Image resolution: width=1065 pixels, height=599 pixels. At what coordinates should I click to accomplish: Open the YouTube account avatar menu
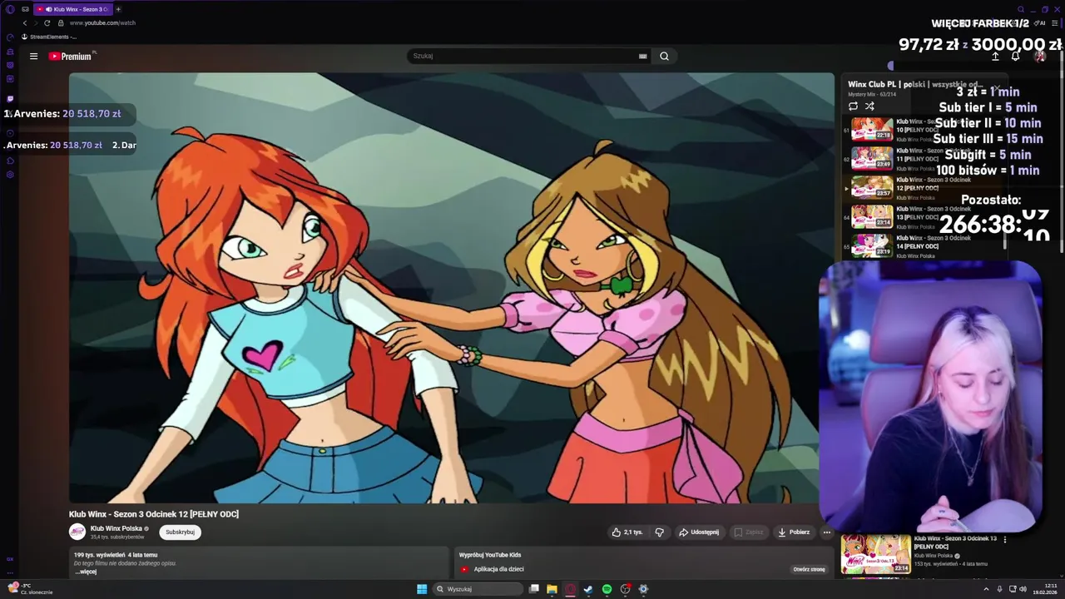pos(1039,57)
